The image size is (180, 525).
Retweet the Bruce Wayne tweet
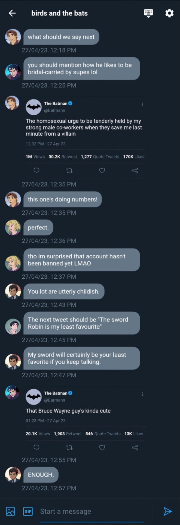[x=69, y=448]
